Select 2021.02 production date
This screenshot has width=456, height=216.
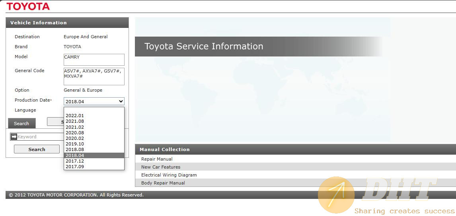[94, 127]
